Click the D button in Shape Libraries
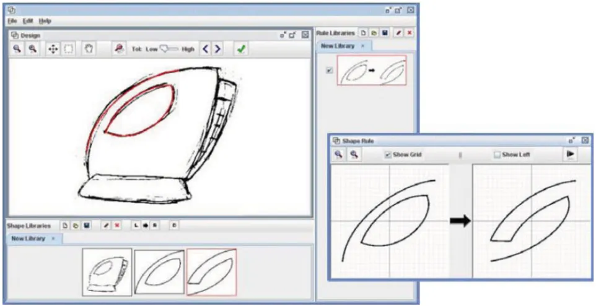Screen dimensions: 596x306 [174, 226]
